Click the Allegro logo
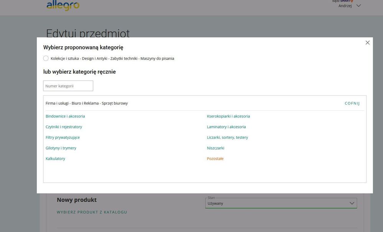Screen dimensions: 383x232 coord(63,5)
